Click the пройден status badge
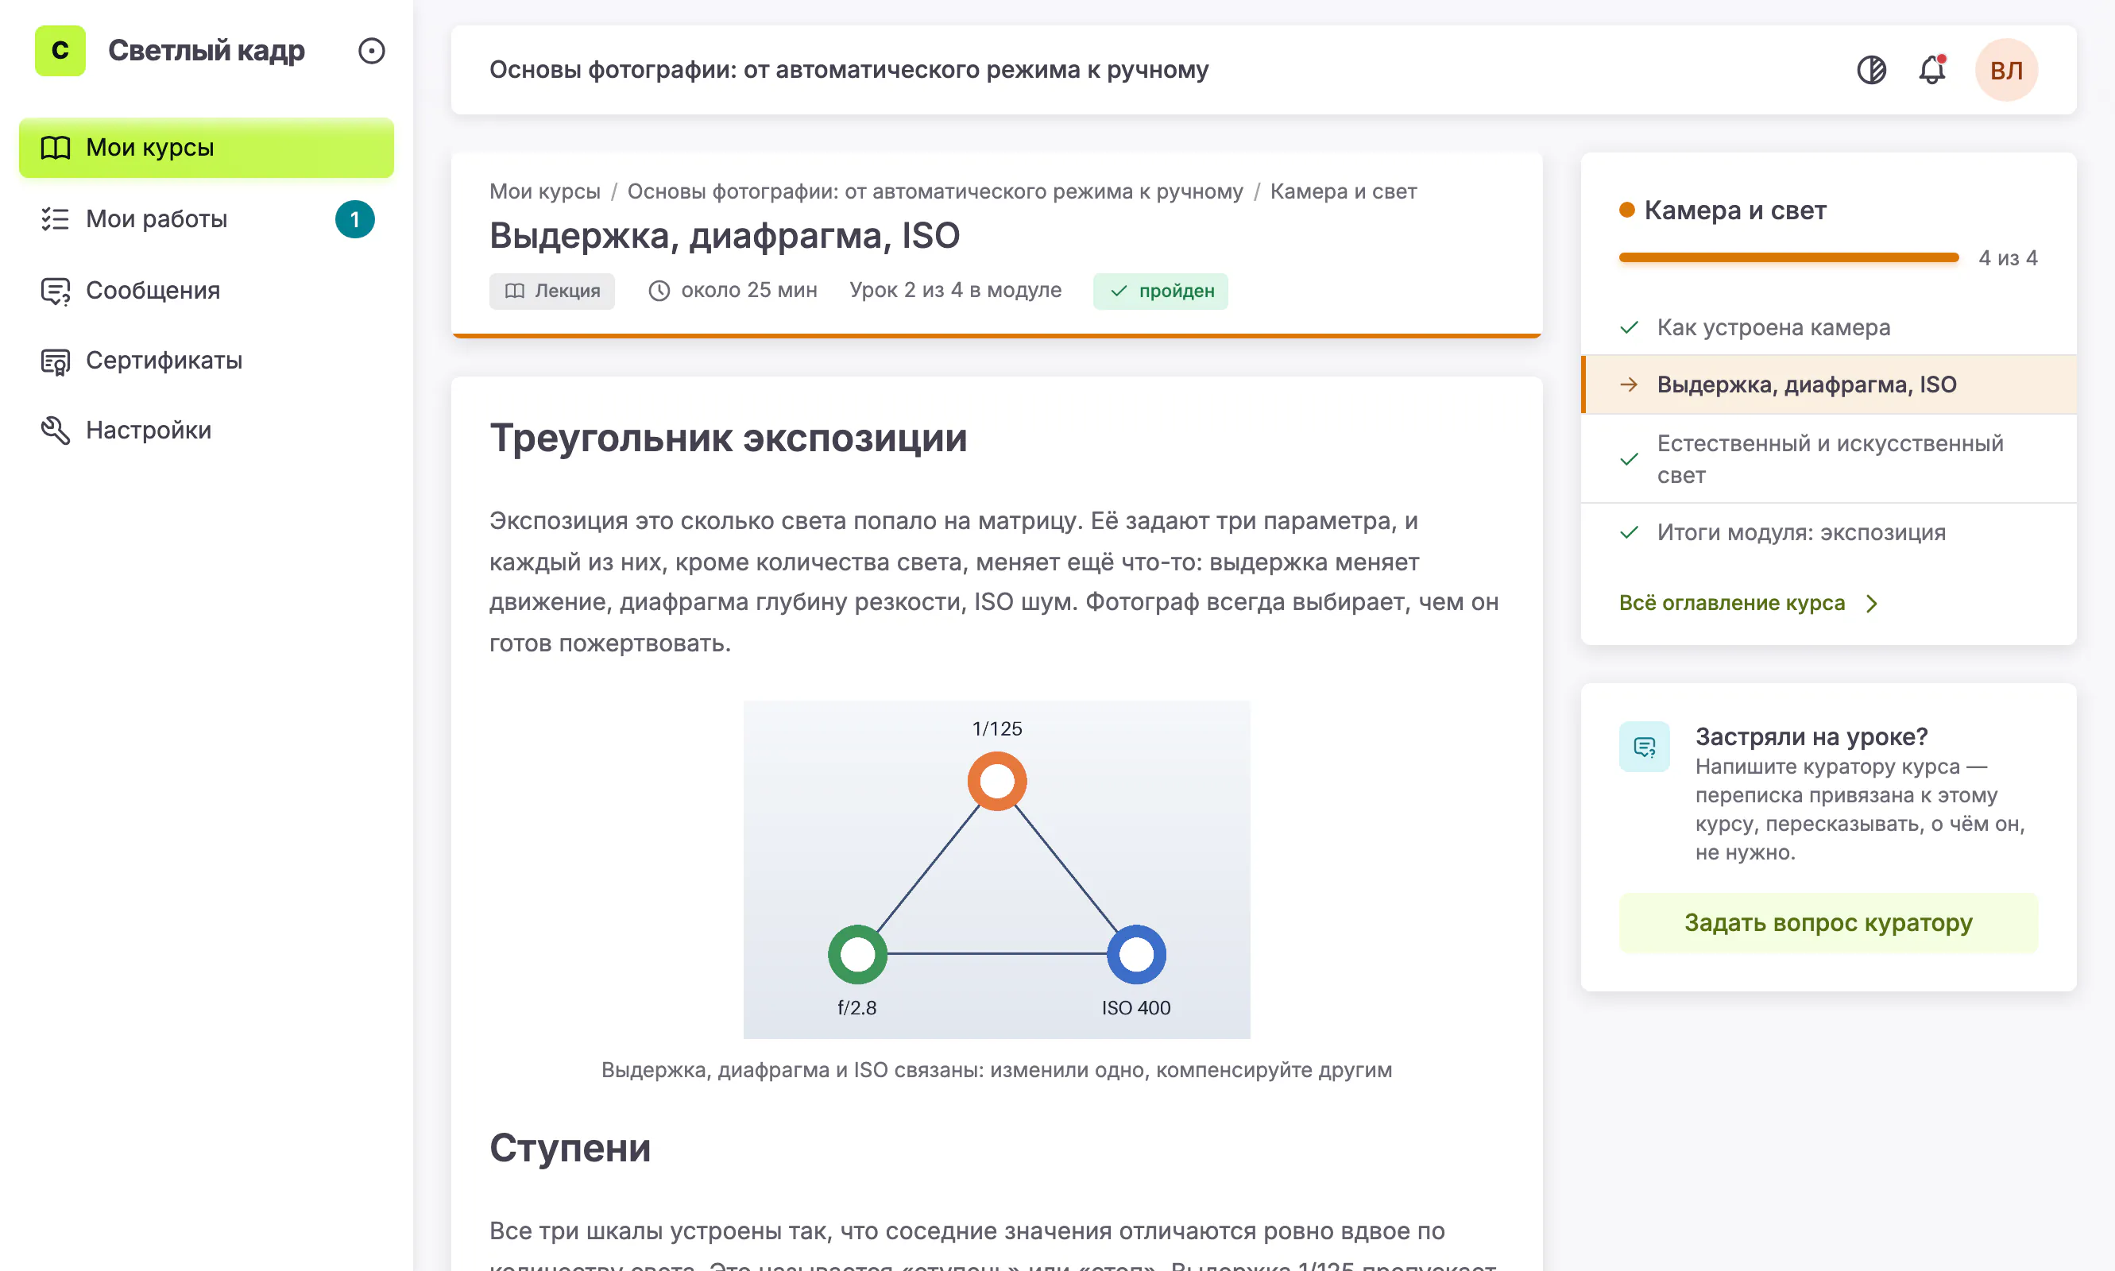The height and width of the screenshot is (1271, 2115). pos(1160,292)
